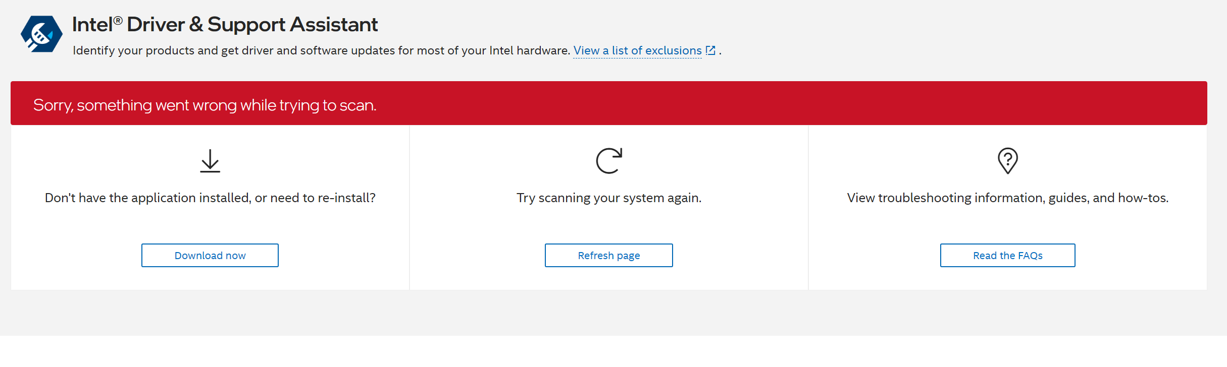Click the 'Don't have the application installed' text

click(x=210, y=198)
